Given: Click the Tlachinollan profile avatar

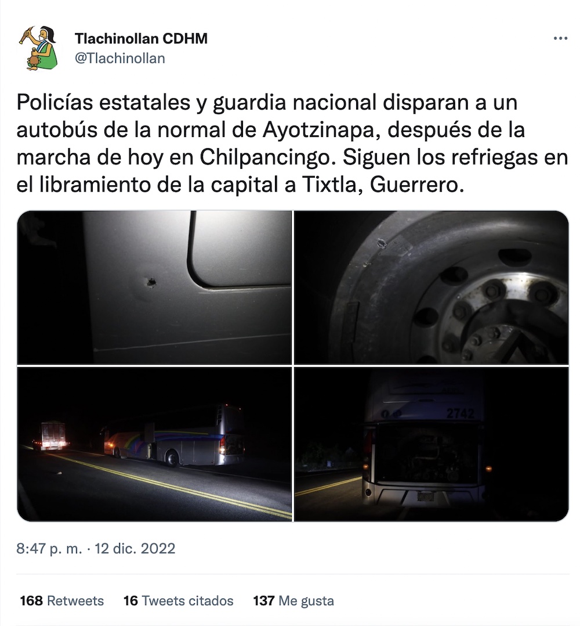Looking at the screenshot, I should tap(38, 48).
